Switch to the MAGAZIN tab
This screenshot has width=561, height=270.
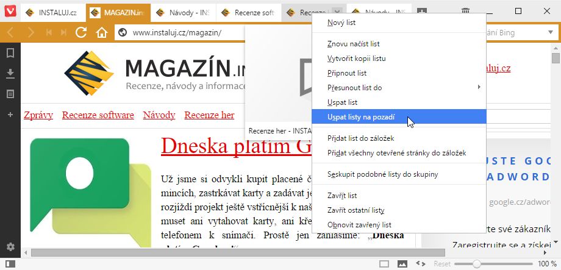tap(118, 13)
